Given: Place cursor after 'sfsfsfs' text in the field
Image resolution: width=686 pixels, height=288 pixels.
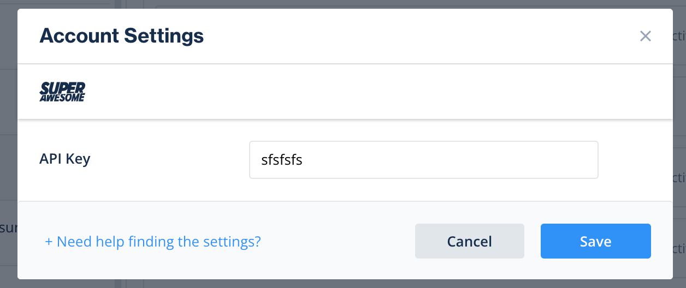Looking at the screenshot, I should pyautogui.click(x=304, y=160).
